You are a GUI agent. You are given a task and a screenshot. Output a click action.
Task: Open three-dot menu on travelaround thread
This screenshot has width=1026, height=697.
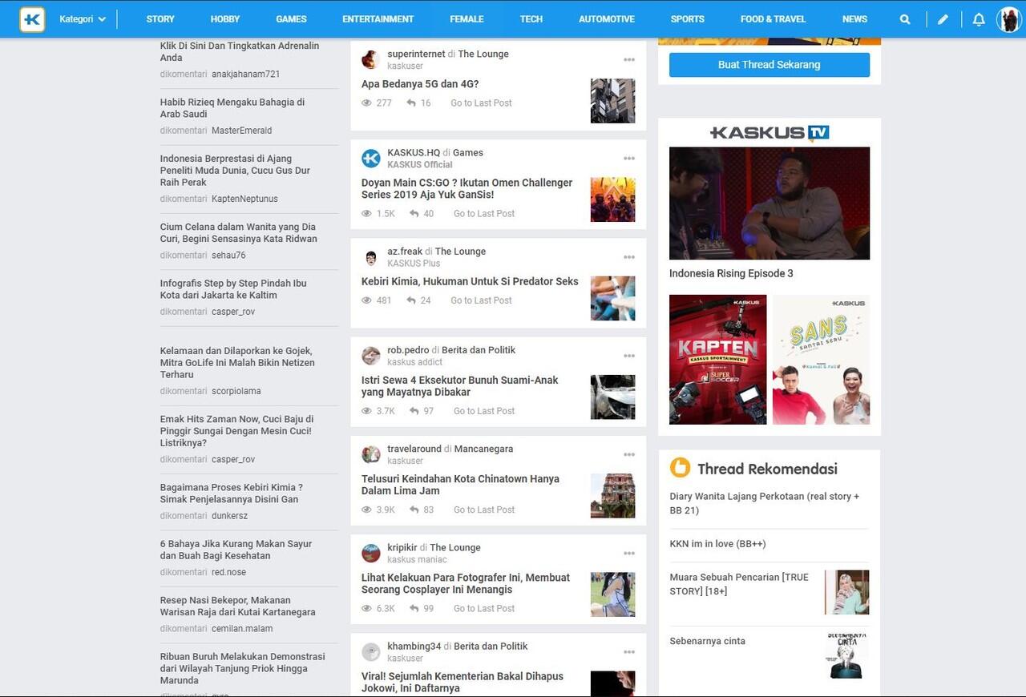(x=629, y=455)
